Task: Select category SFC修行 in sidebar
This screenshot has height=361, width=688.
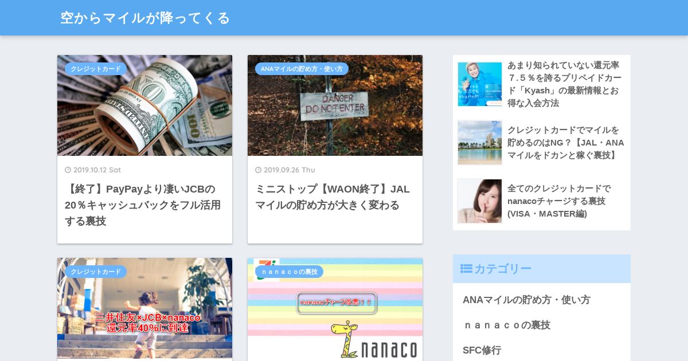Action: tap(482, 350)
